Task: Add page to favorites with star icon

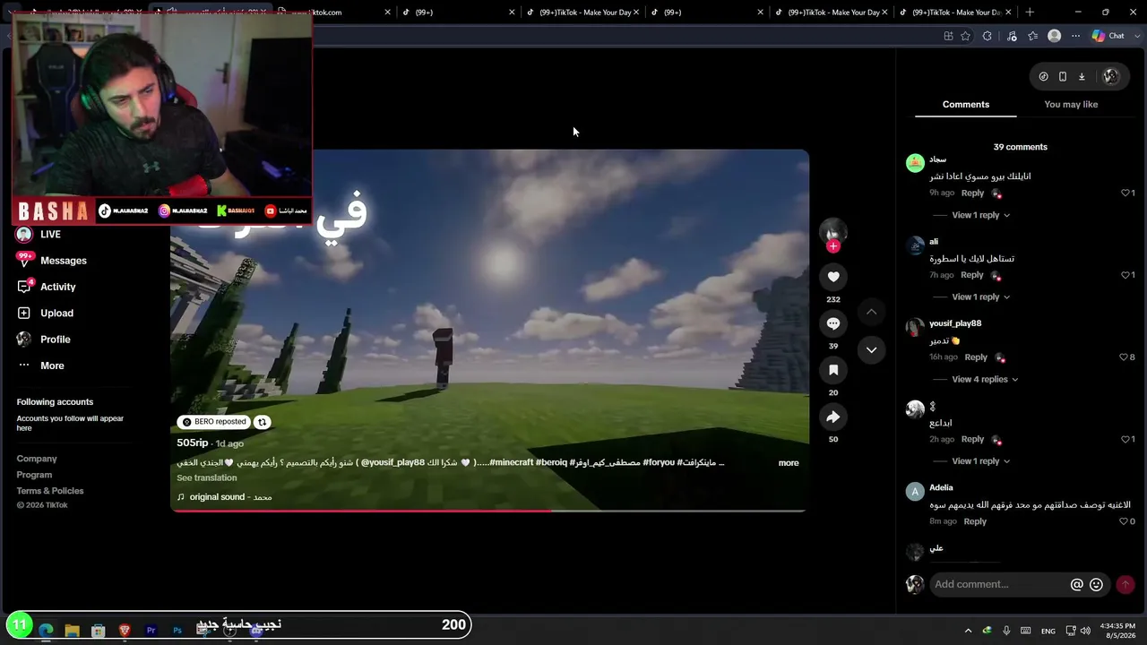Action: (965, 36)
